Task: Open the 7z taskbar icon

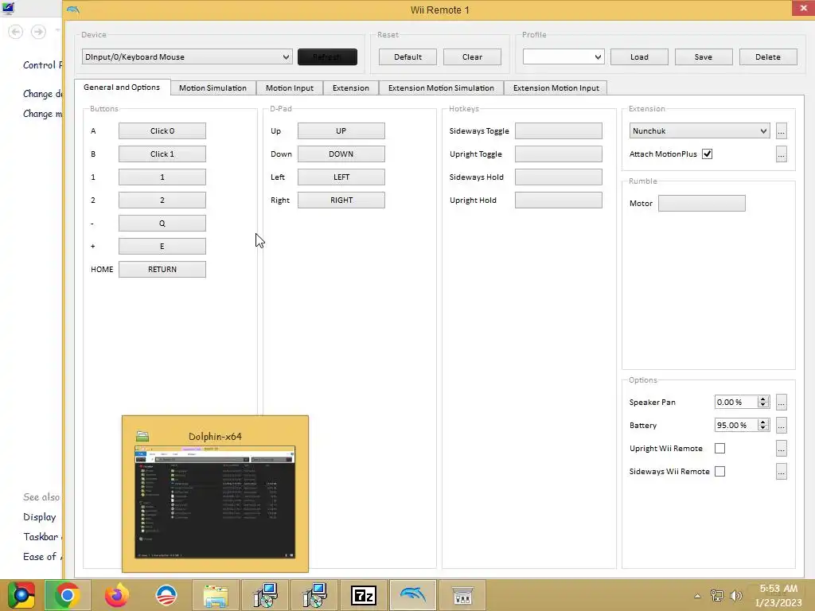Action: click(363, 595)
